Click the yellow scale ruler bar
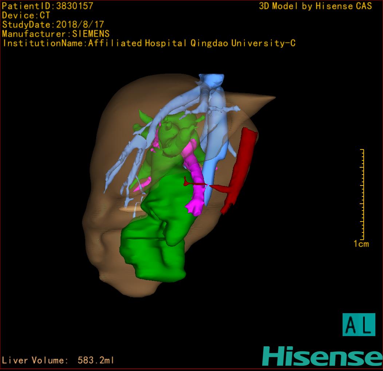 point(363,194)
